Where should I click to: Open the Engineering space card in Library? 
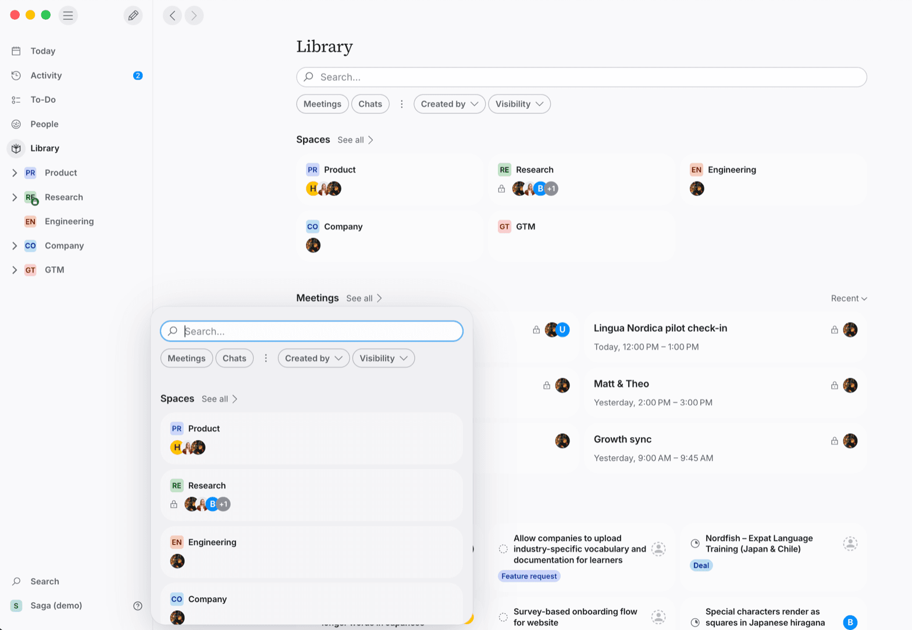point(774,179)
